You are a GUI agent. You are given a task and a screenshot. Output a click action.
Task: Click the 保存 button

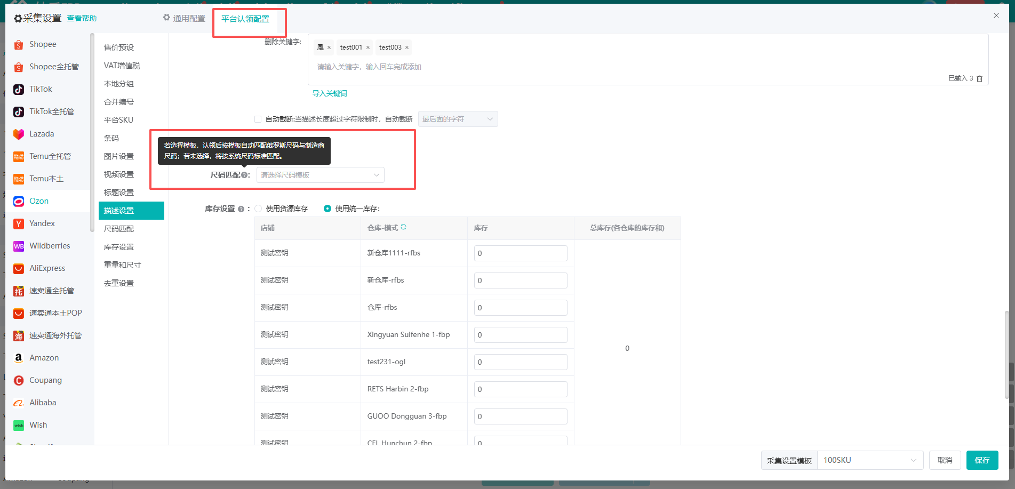[982, 460]
